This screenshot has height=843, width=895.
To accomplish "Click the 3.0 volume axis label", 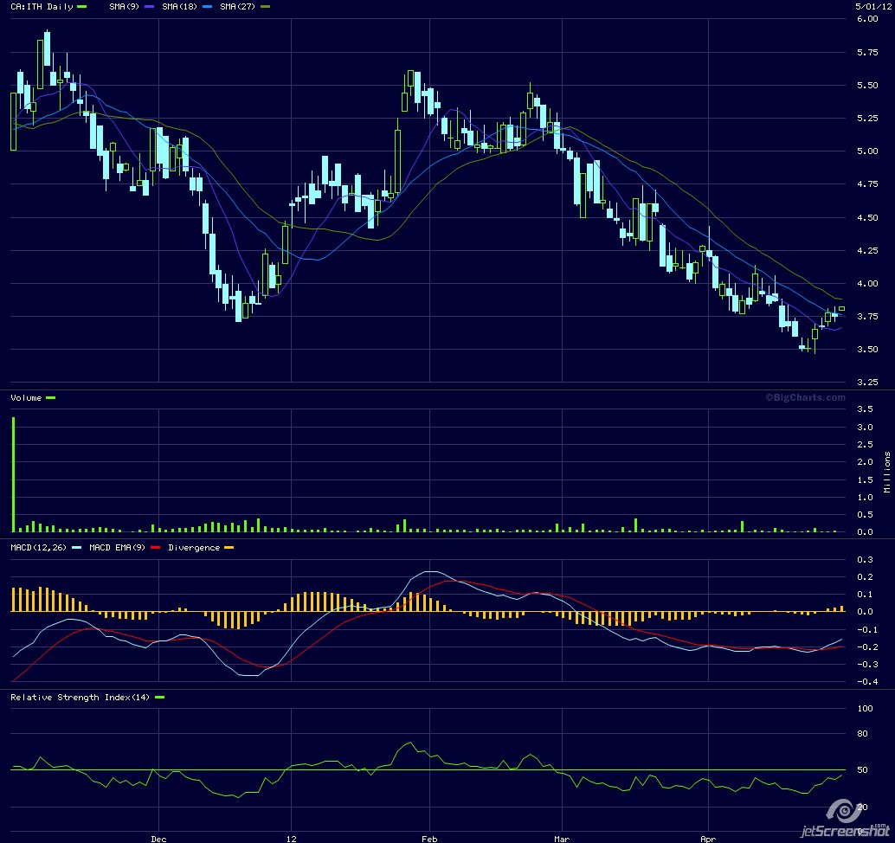I will 866,428.
